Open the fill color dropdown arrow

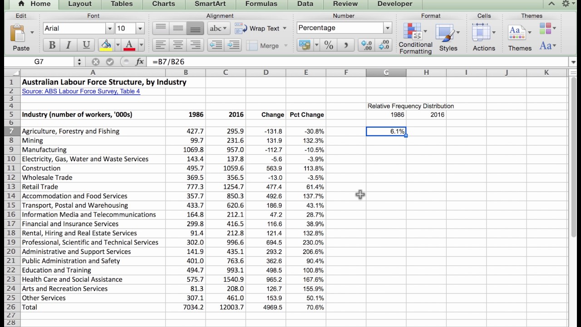pyautogui.click(x=118, y=45)
